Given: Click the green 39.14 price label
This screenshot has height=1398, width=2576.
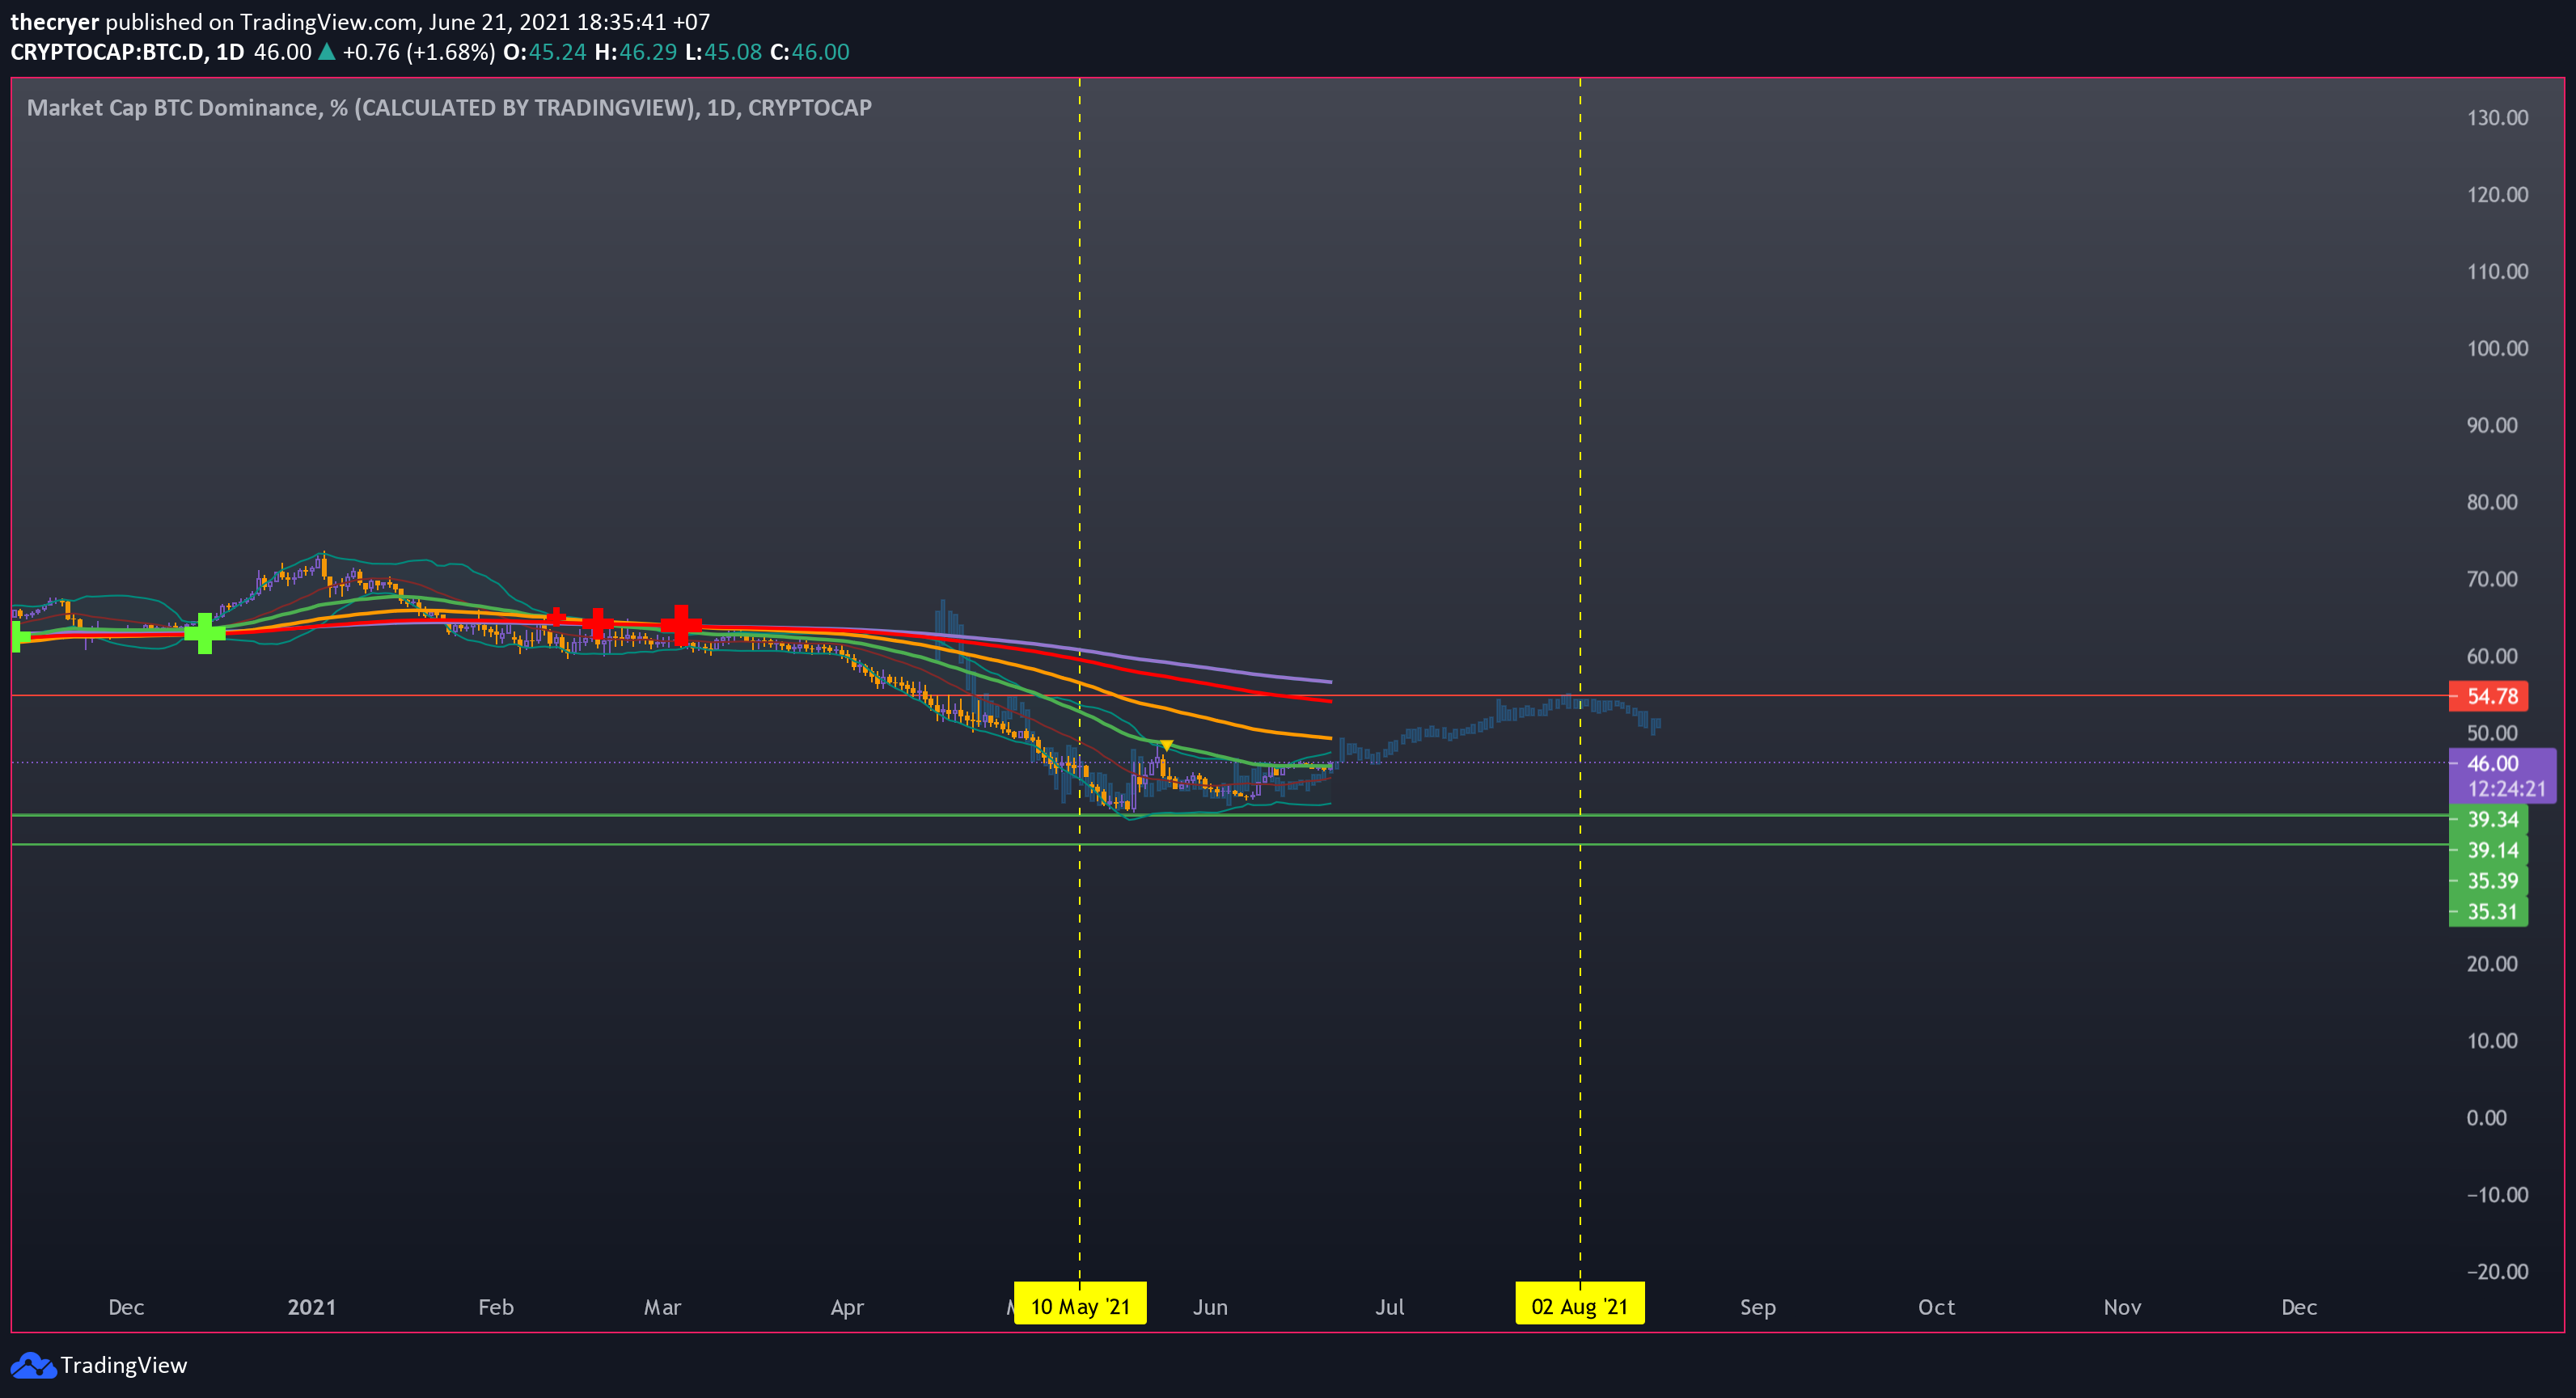Looking at the screenshot, I should (x=2488, y=850).
